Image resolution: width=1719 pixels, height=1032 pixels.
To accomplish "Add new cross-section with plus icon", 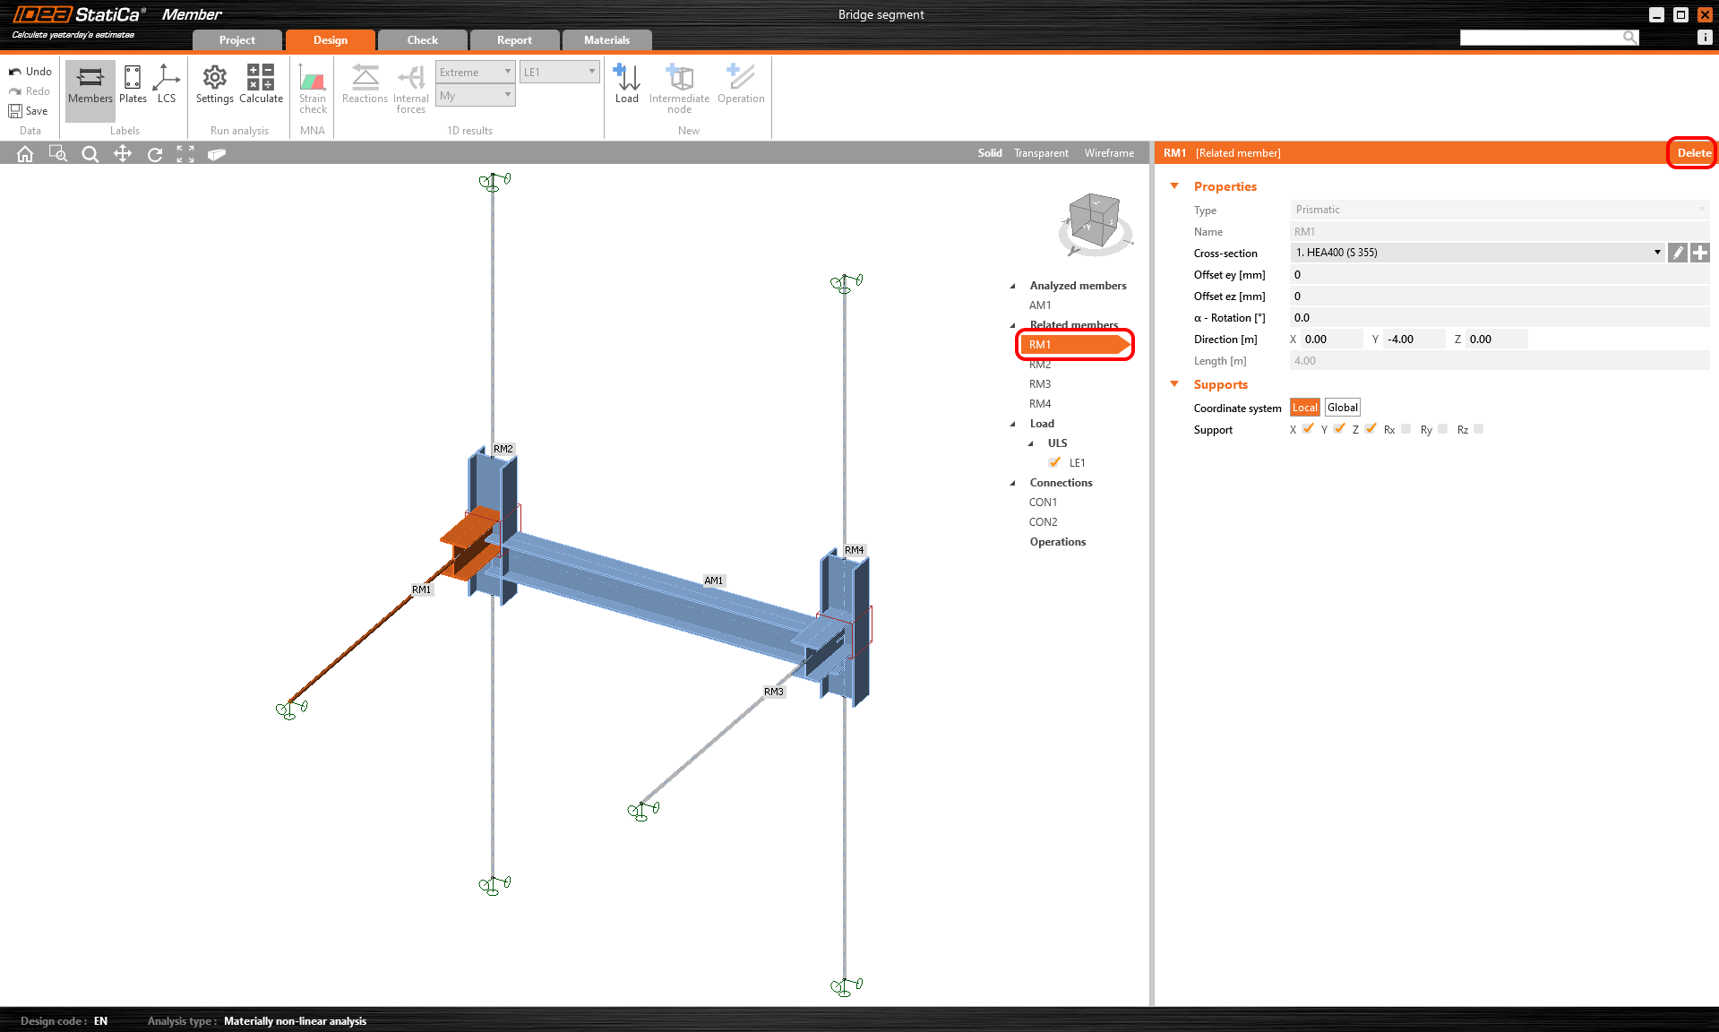I will 1700,253.
